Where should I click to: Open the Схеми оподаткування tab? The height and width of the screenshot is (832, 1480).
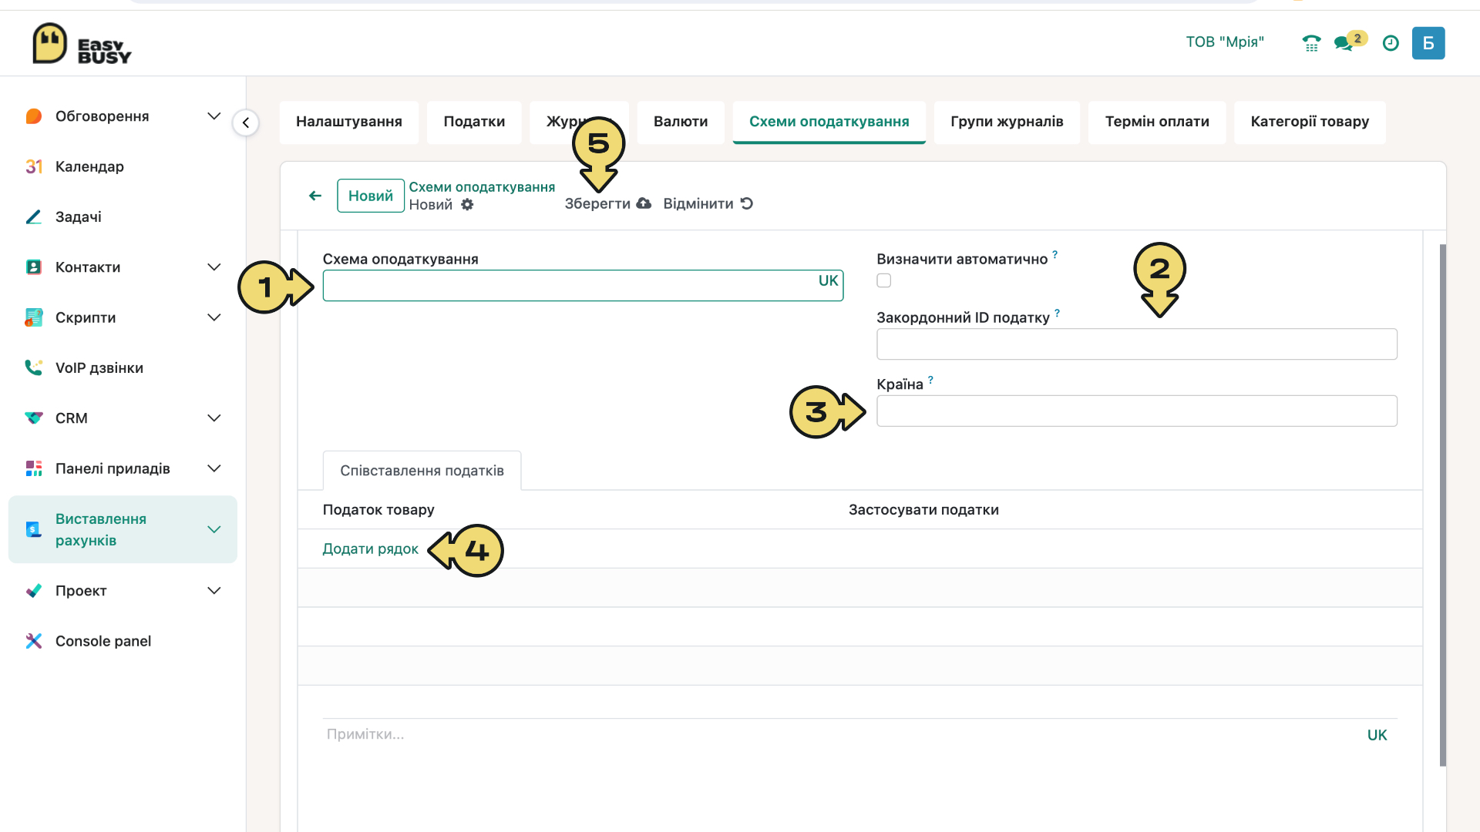tap(829, 122)
